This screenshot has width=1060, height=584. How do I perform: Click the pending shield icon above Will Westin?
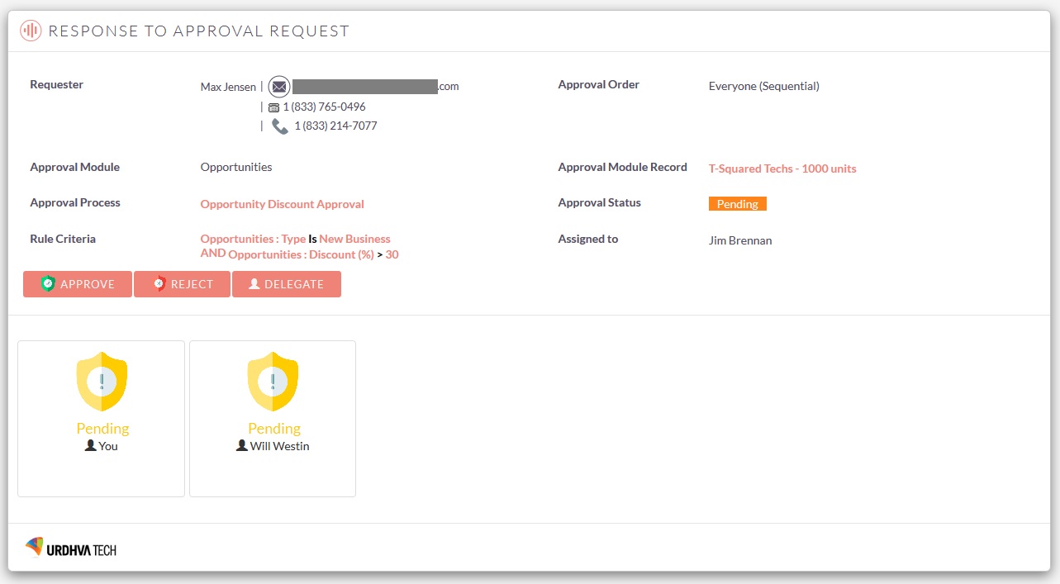[273, 381]
